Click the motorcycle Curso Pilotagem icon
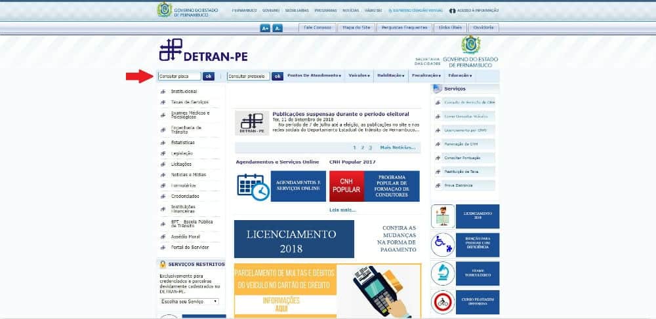656x319 pixels. [443, 303]
